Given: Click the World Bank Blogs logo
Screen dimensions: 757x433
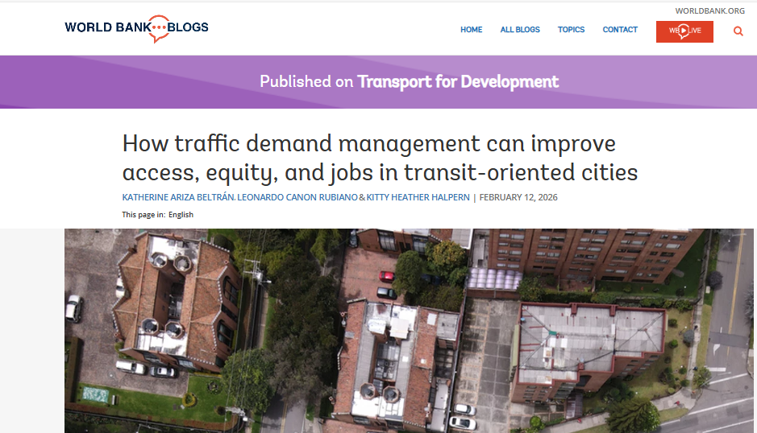Looking at the screenshot, I should tap(136, 28).
